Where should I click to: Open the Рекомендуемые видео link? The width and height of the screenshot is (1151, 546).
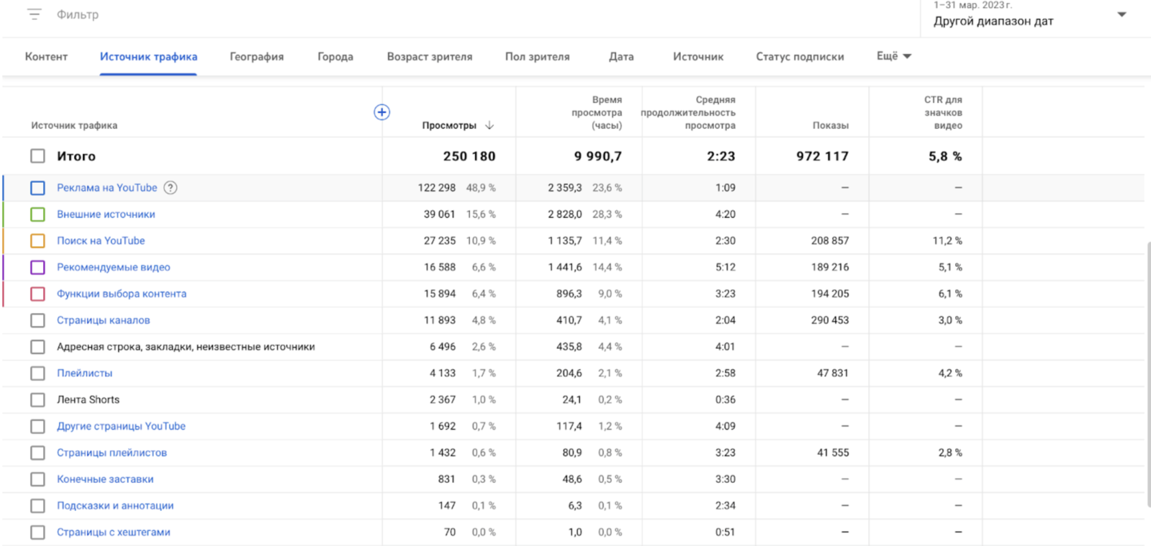click(x=114, y=267)
